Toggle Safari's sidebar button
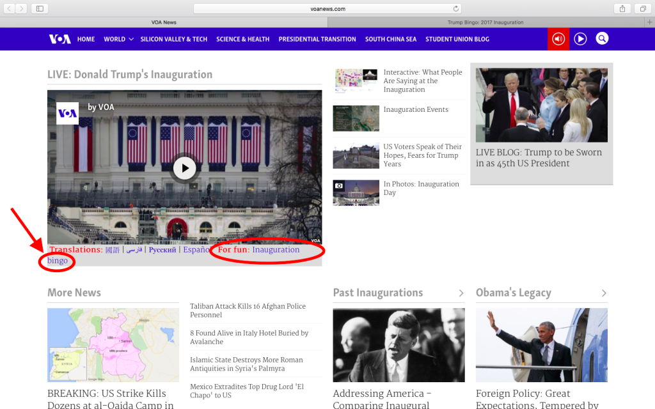This screenshot has width=655, height=409. 40,8
